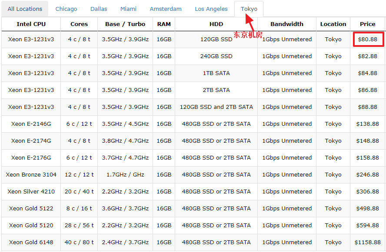386x252 pixels.
Task: Select the 120GB SSD and 2TB SATA cell
Action: point(216,107)
